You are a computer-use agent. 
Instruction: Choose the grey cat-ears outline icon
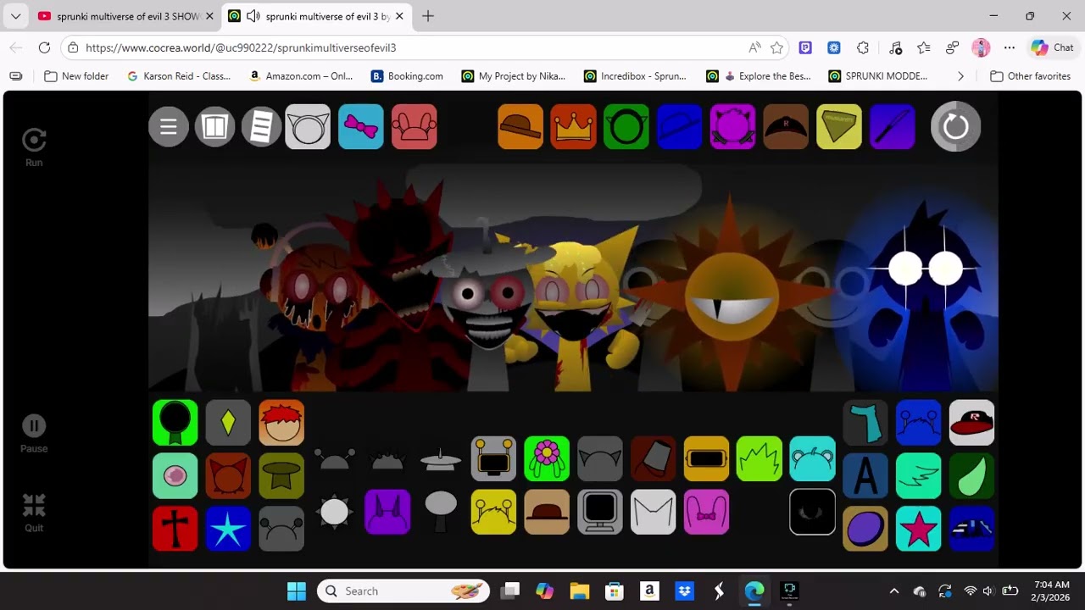[600, 458]
